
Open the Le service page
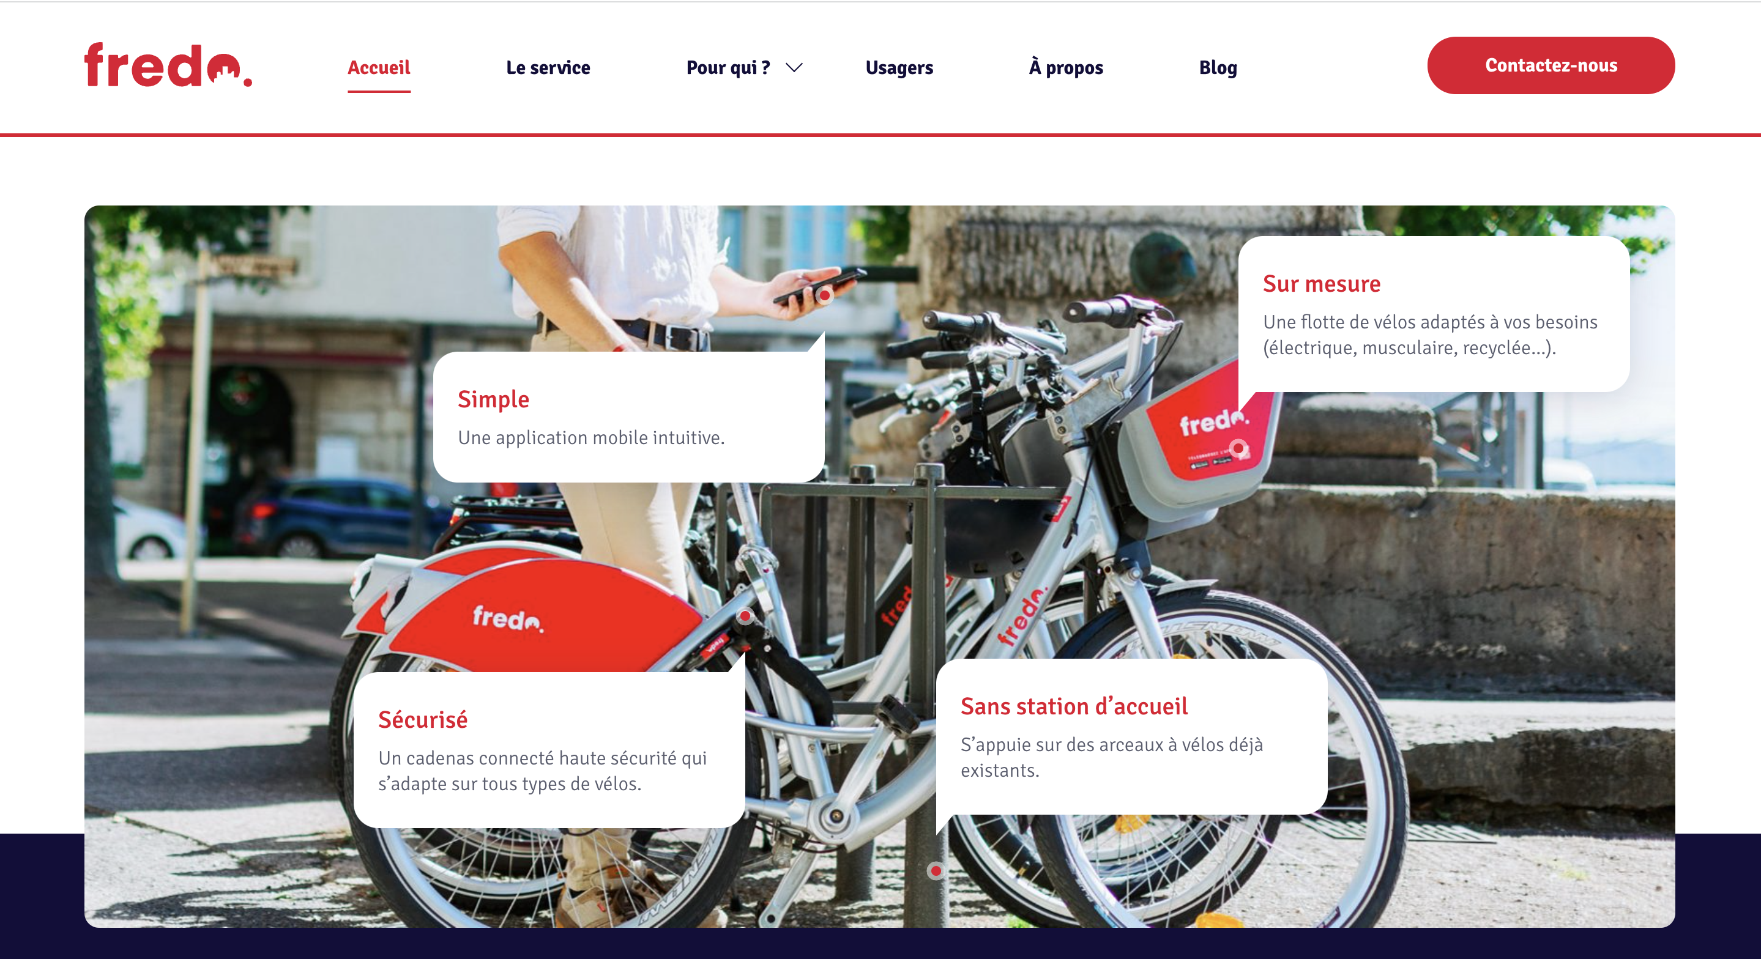coord(548,68)
